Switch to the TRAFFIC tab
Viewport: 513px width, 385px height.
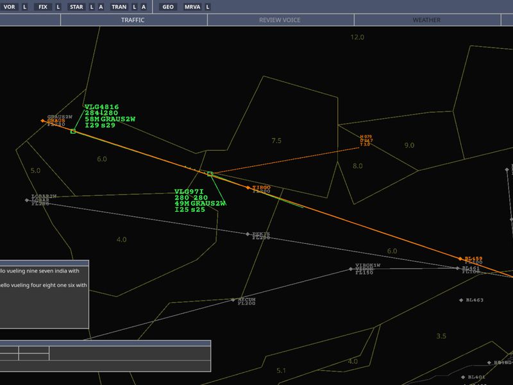pos(133,20)
